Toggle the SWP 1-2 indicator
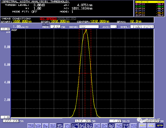This screenshot has height=128, width=166. pos(126,126)
